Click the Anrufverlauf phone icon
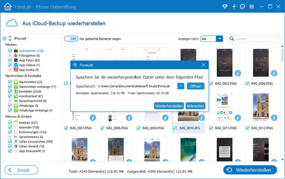The image size is (285, 179). (16, 96)
